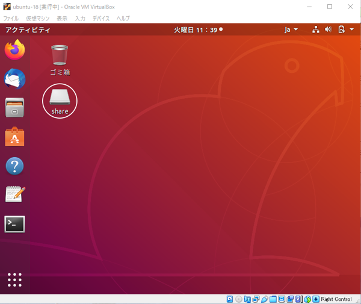Image resolution: width=361 pixels, height=304 pixels.
Task: Click USB devices status icon
Action: pos(265,299)
